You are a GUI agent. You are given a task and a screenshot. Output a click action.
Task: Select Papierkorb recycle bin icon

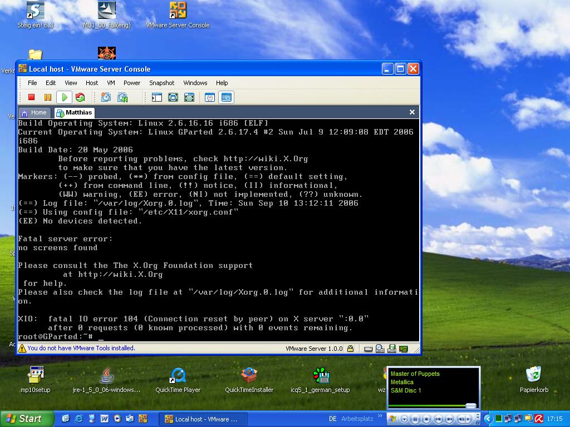coord(534,380)
